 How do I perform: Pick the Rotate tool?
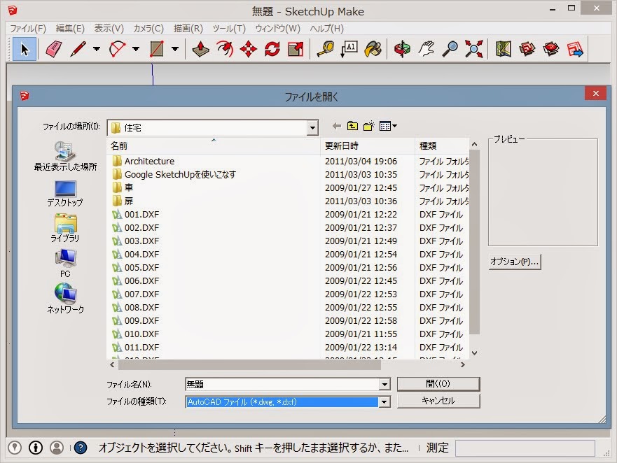click(272, 49)
